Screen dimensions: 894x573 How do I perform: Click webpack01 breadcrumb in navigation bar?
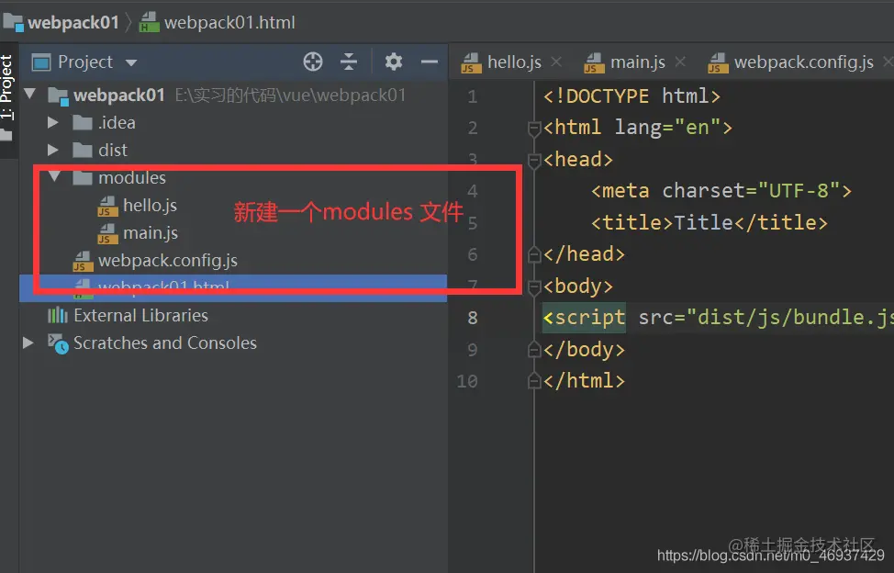(x=73, y=23)
